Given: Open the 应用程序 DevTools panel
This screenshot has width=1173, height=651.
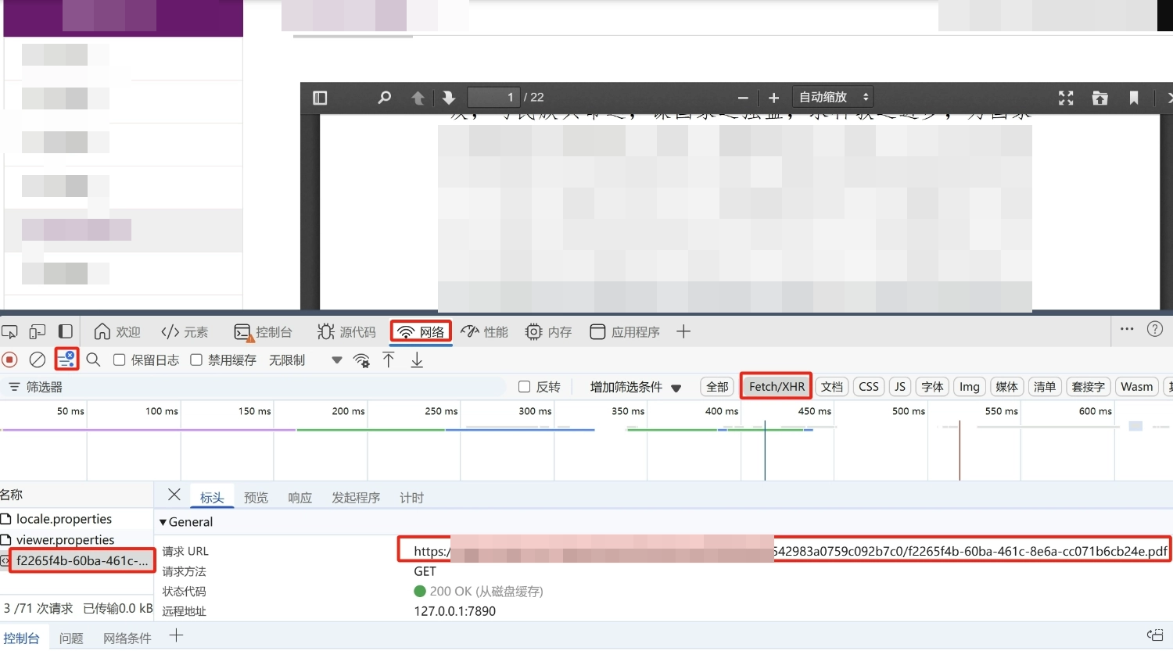Looking at the screenshot, I should [x=625, y=331].
